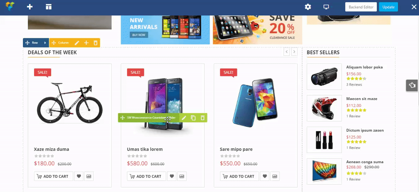Screen dimensions: 419x192
Task: Click compare icon for Sare mipo pare
Action: [275, 176]
